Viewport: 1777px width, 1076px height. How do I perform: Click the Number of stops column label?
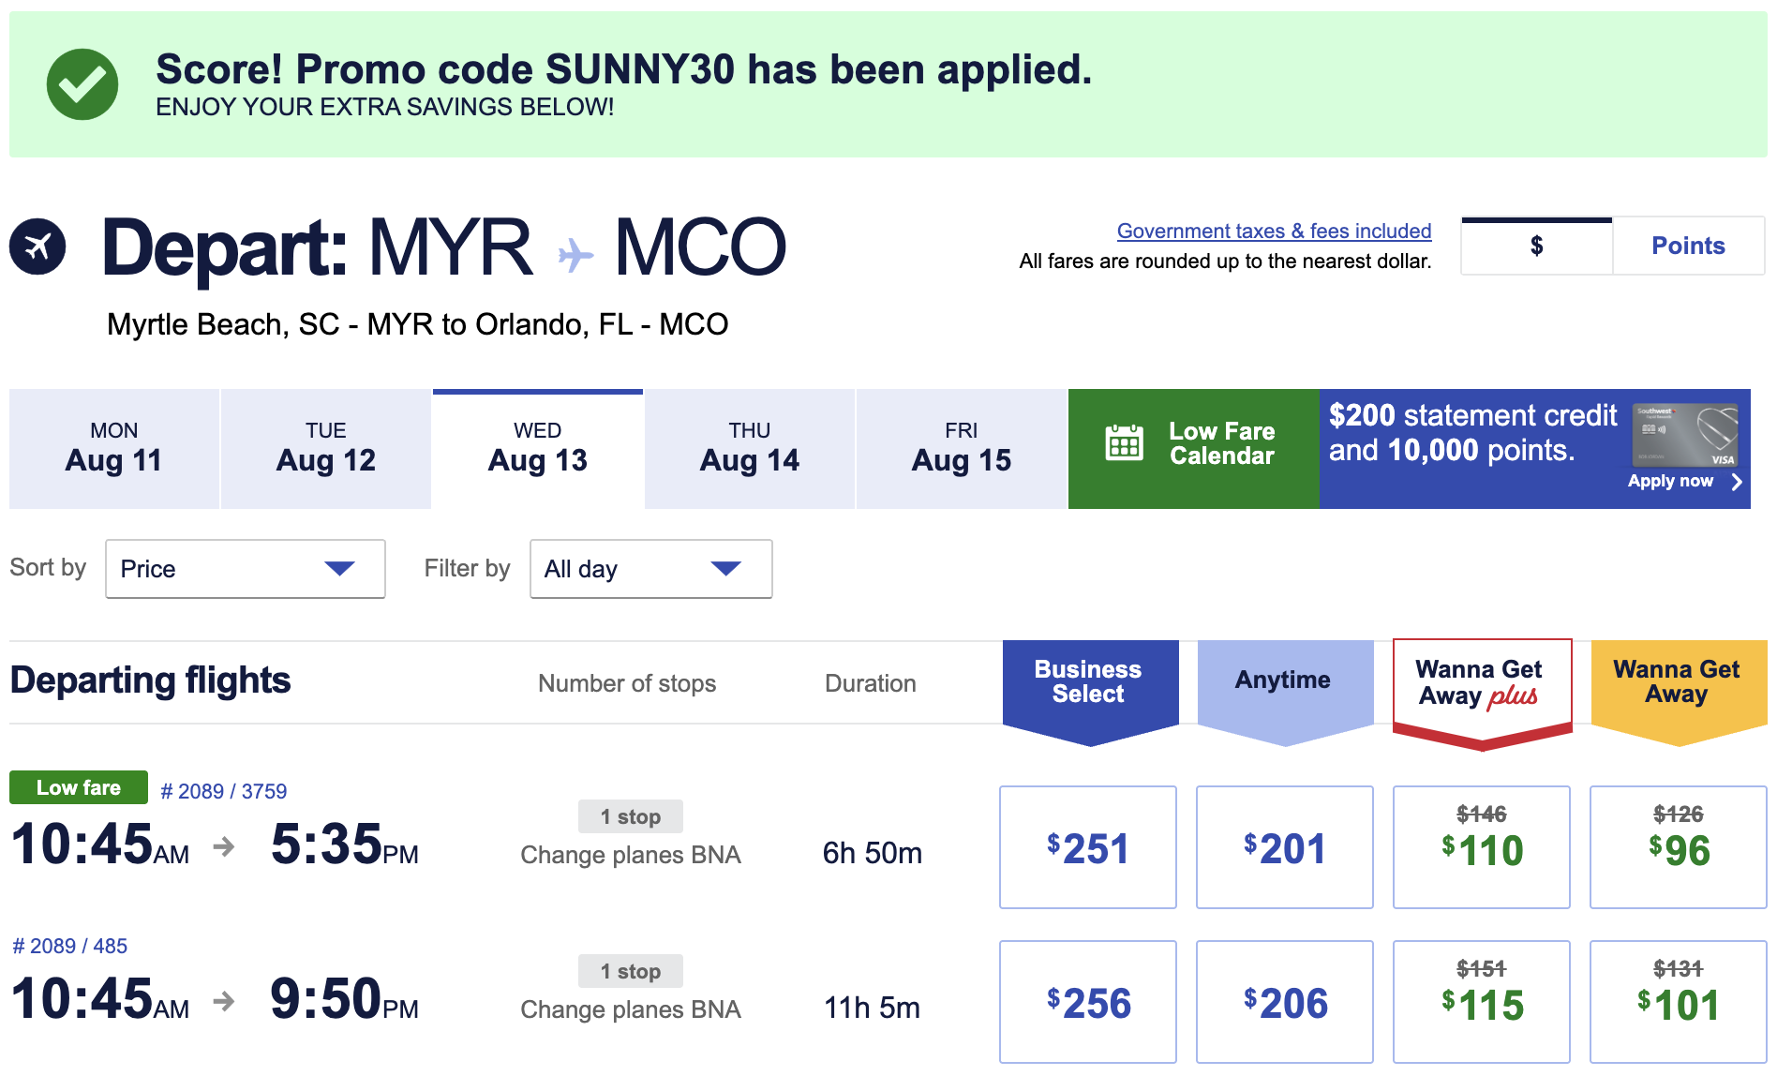(627, 683)
